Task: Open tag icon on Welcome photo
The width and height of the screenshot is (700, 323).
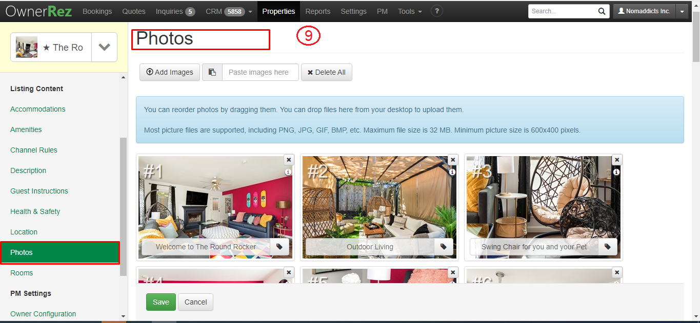Action: 279,247
